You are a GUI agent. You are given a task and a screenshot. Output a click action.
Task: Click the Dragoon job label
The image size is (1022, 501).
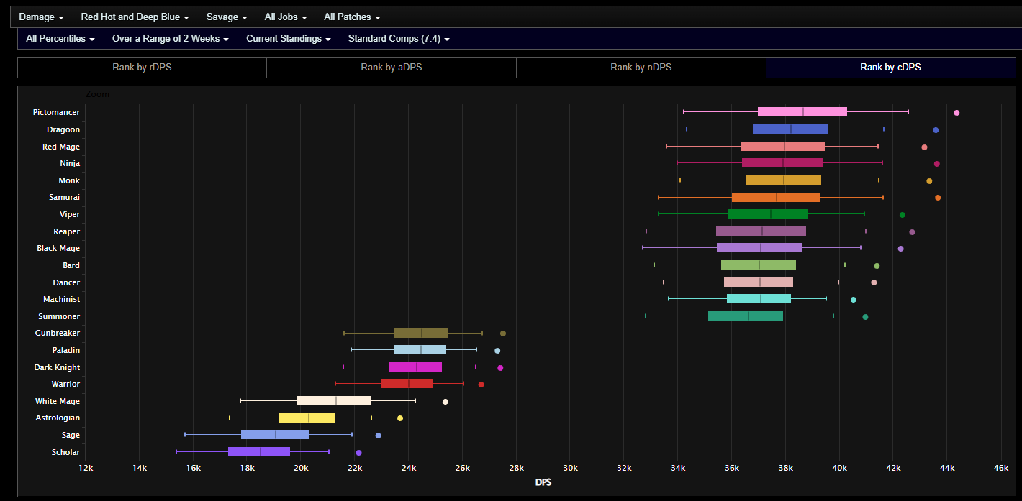click(63, 129)
